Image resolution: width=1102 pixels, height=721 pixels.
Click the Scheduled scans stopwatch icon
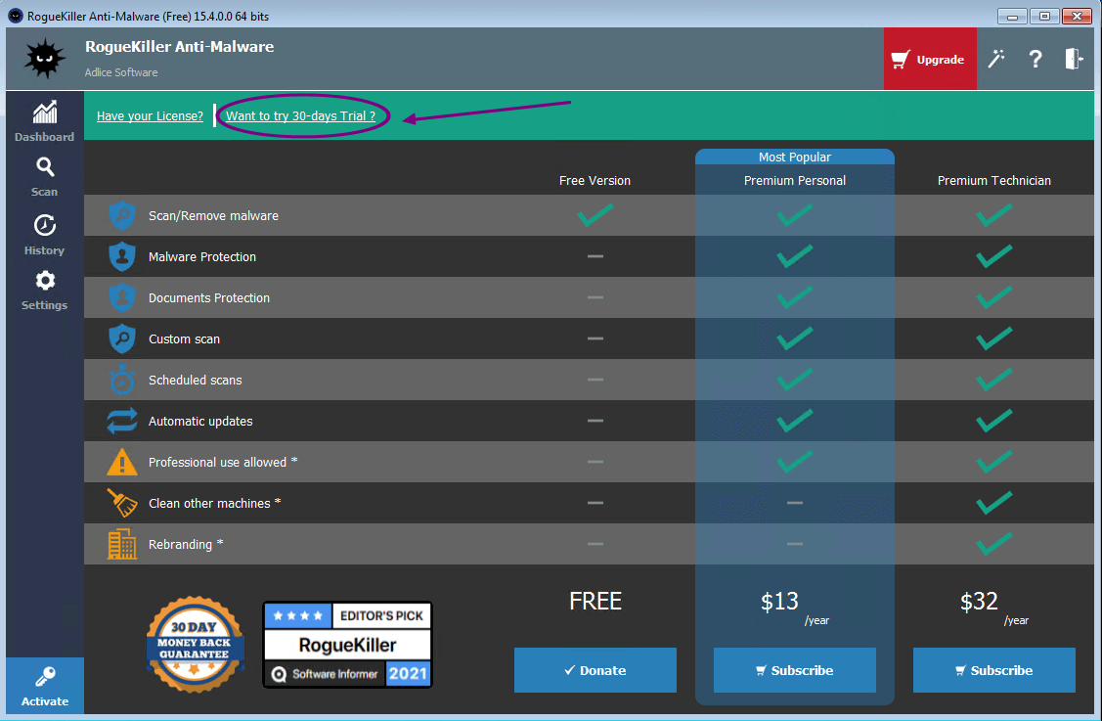click(122, 380)
